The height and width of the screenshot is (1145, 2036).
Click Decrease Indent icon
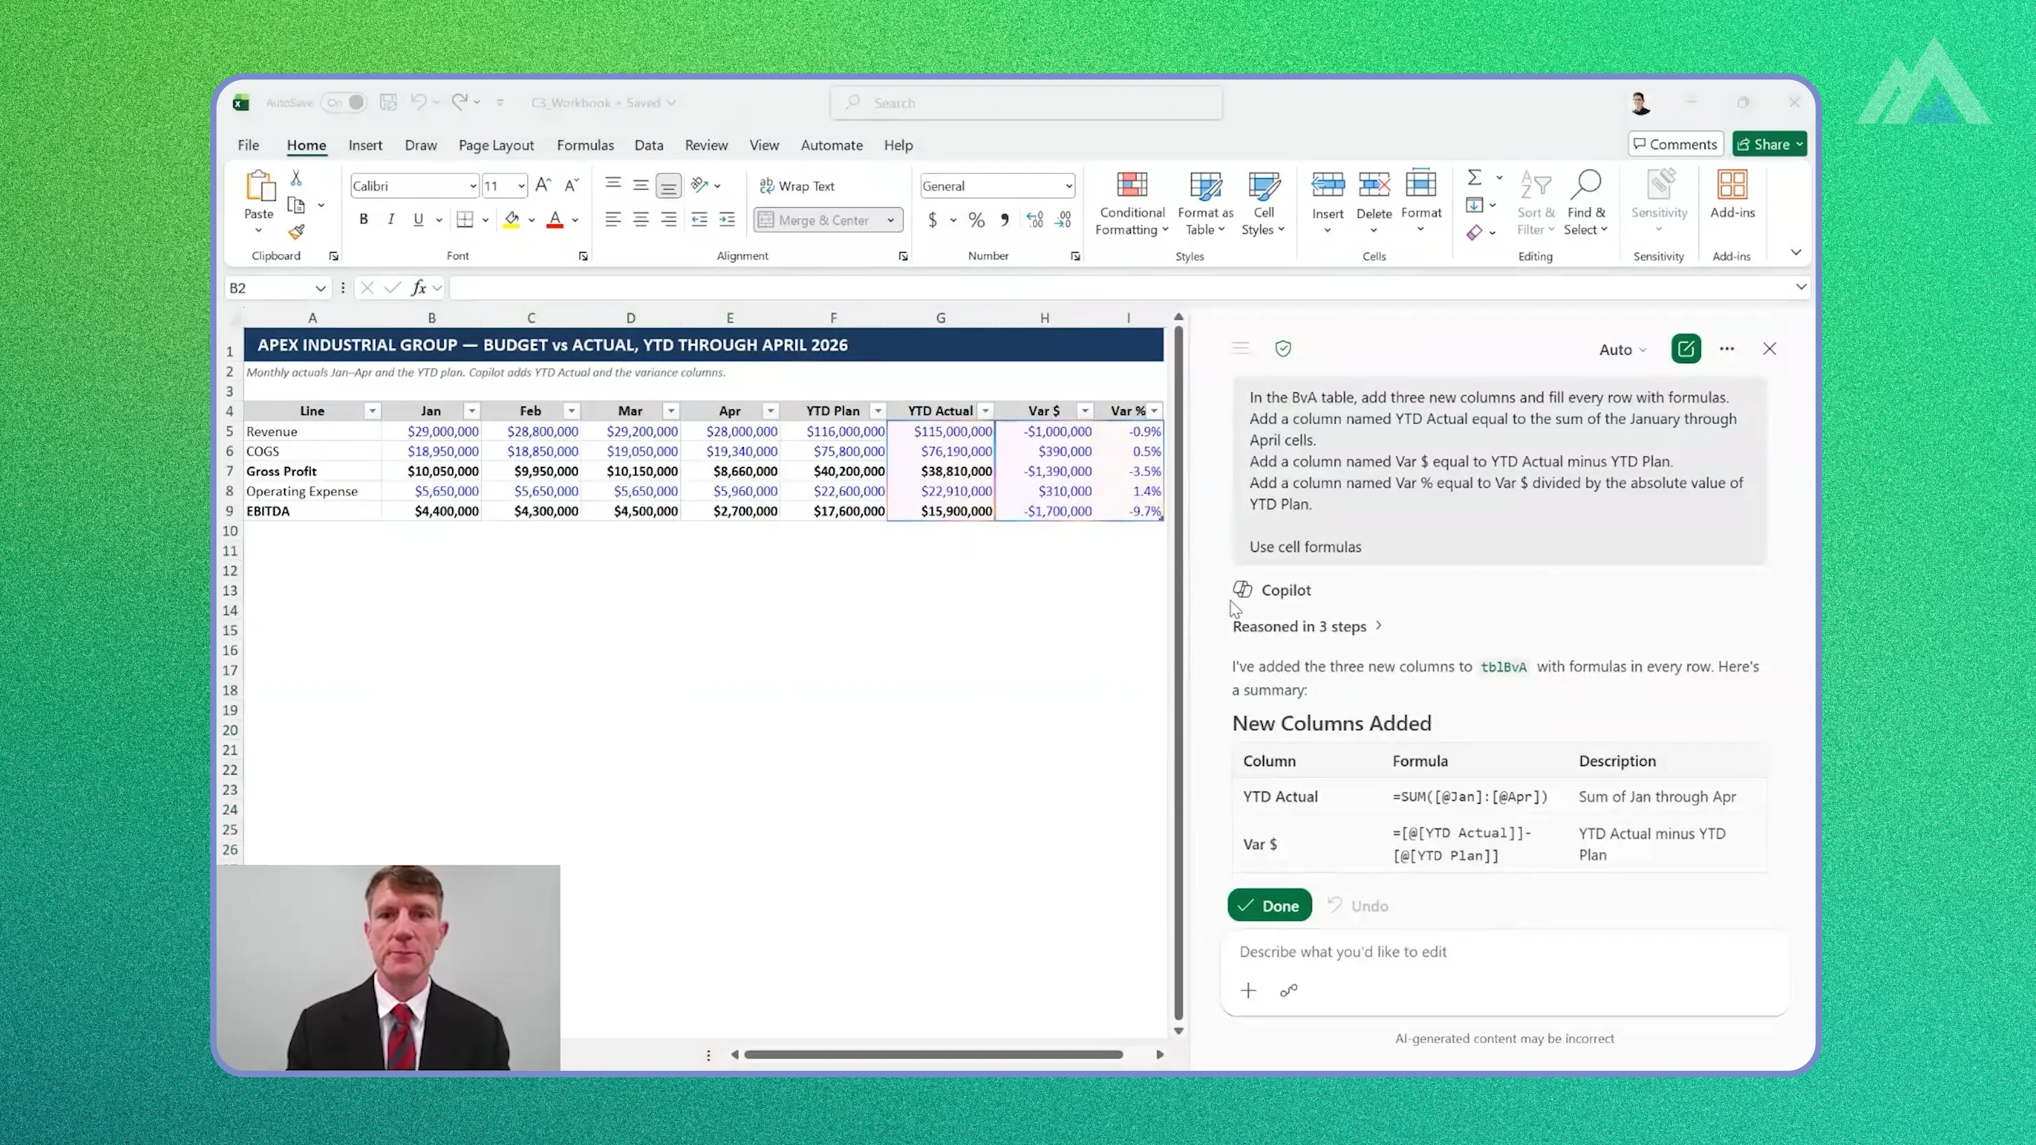click(699, 219)
